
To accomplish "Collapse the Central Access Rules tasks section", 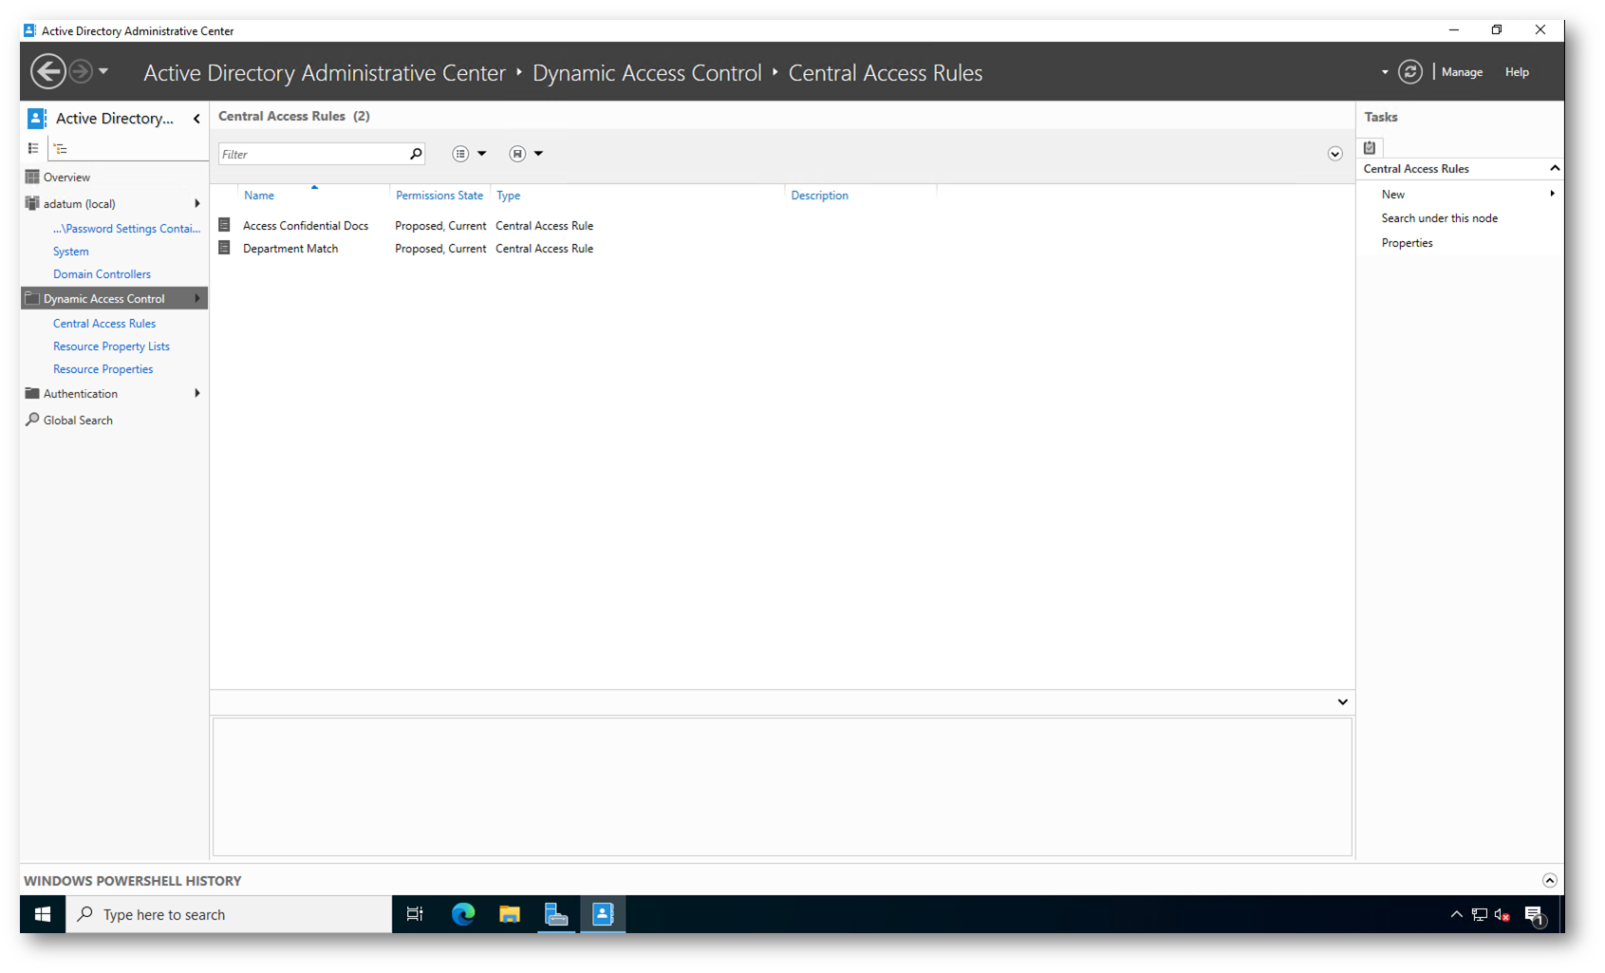I will pyautogui.click(x=1554, y=168).
